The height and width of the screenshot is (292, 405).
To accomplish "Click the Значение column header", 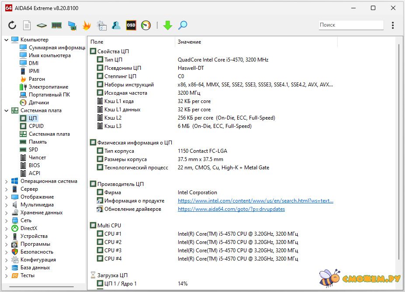I will coord(189,42).
